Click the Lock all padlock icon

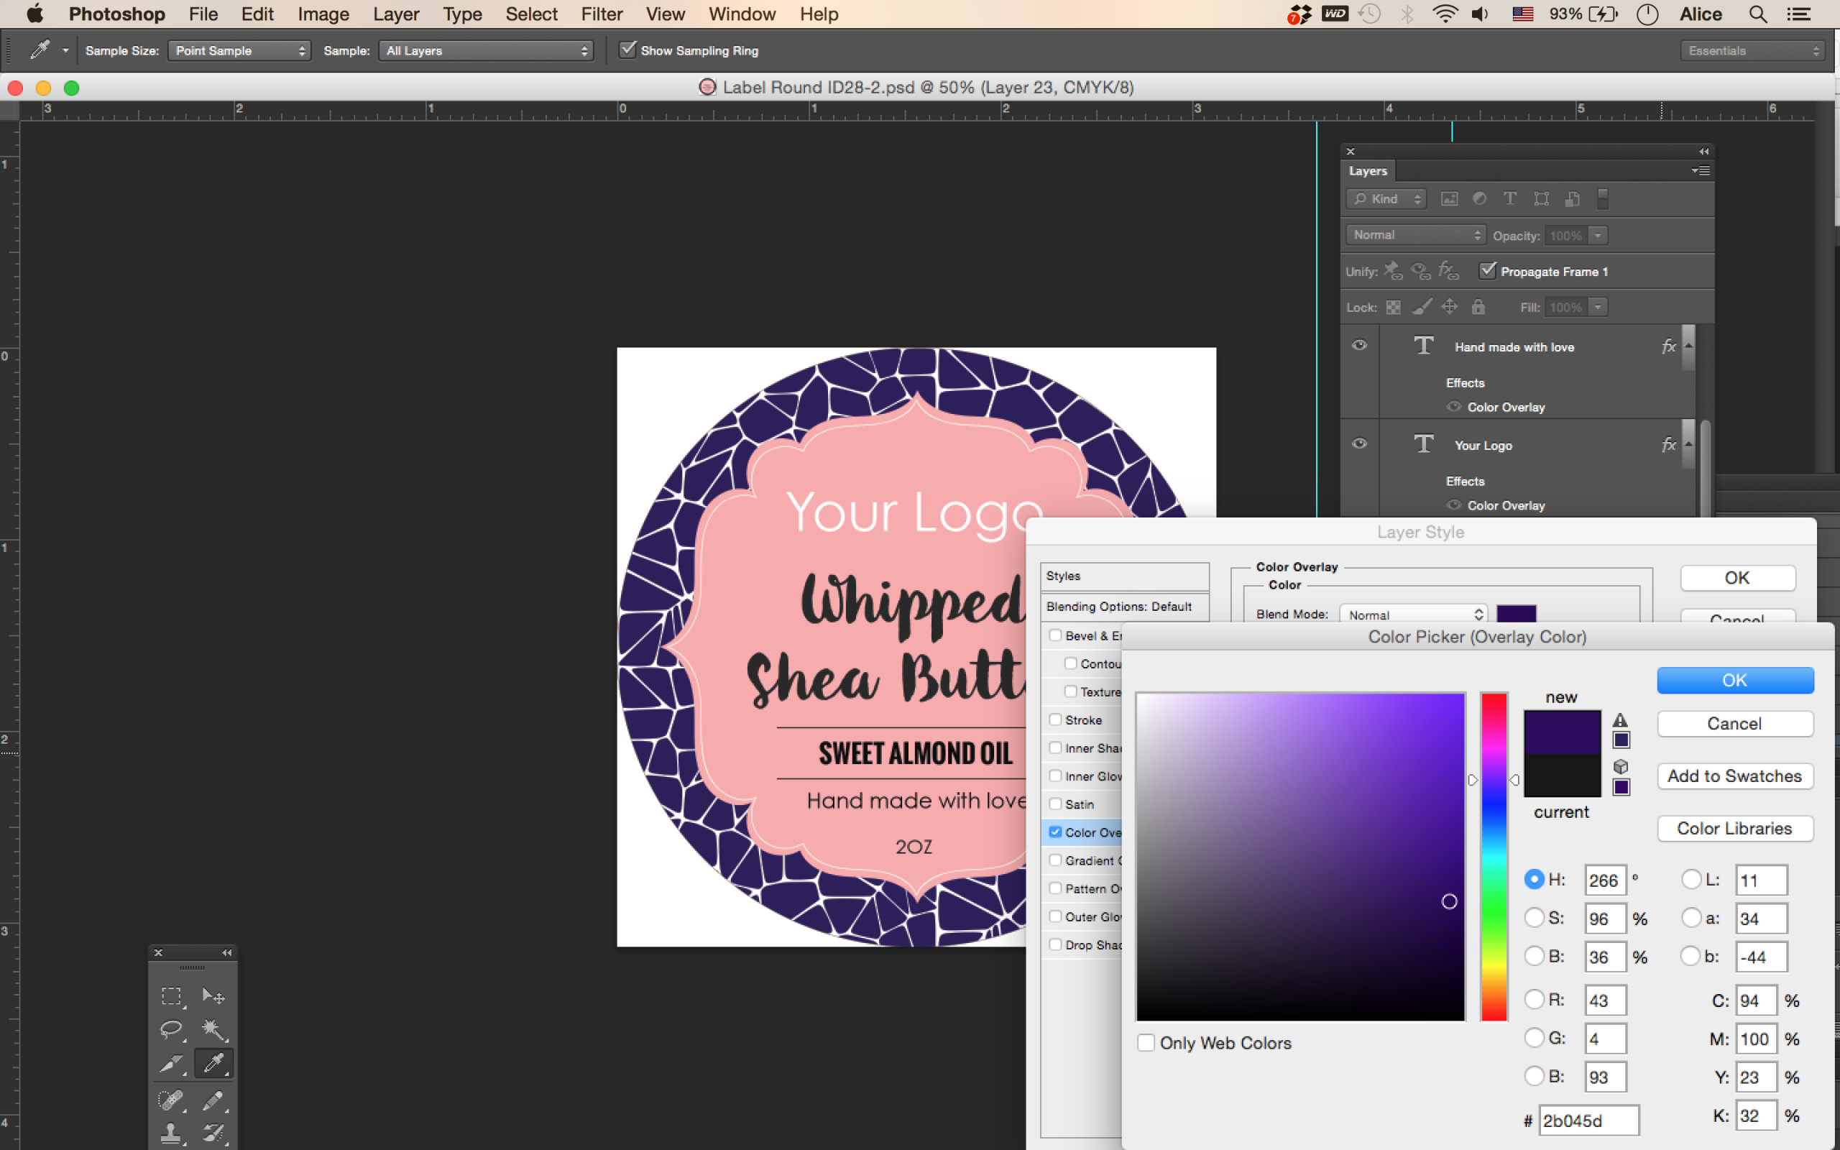click(1478, 306)
